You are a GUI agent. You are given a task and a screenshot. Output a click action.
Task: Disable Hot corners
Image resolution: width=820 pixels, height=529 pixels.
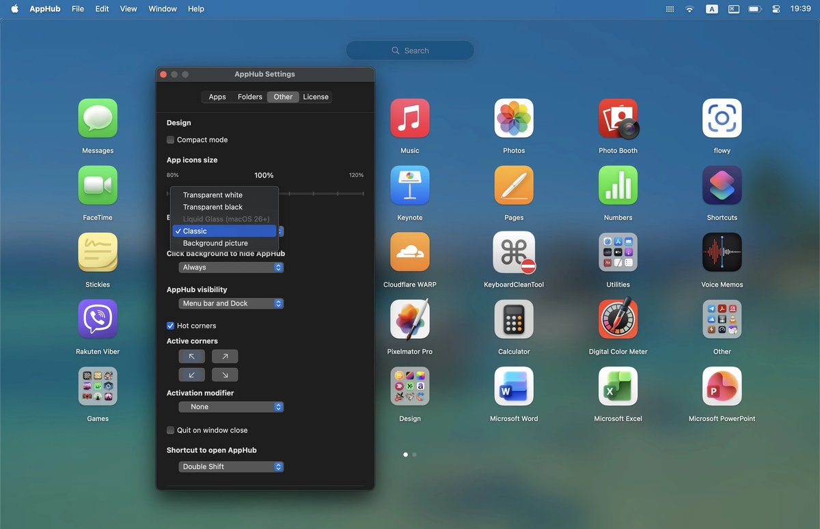tap(170, 326)
